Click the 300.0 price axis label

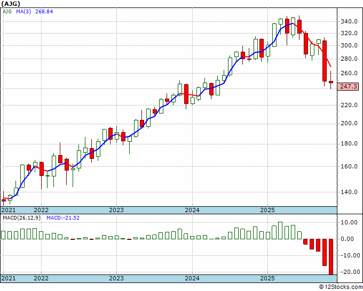tap(349, 45)
